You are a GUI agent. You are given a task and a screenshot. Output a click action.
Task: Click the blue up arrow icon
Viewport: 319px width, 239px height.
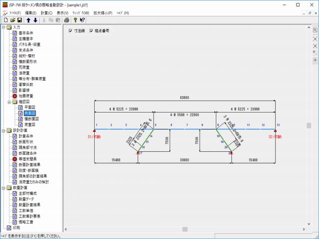pos(28,20)
